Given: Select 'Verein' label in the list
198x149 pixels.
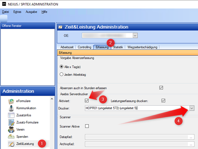Looking at the screenshot, I should (20, 130).
